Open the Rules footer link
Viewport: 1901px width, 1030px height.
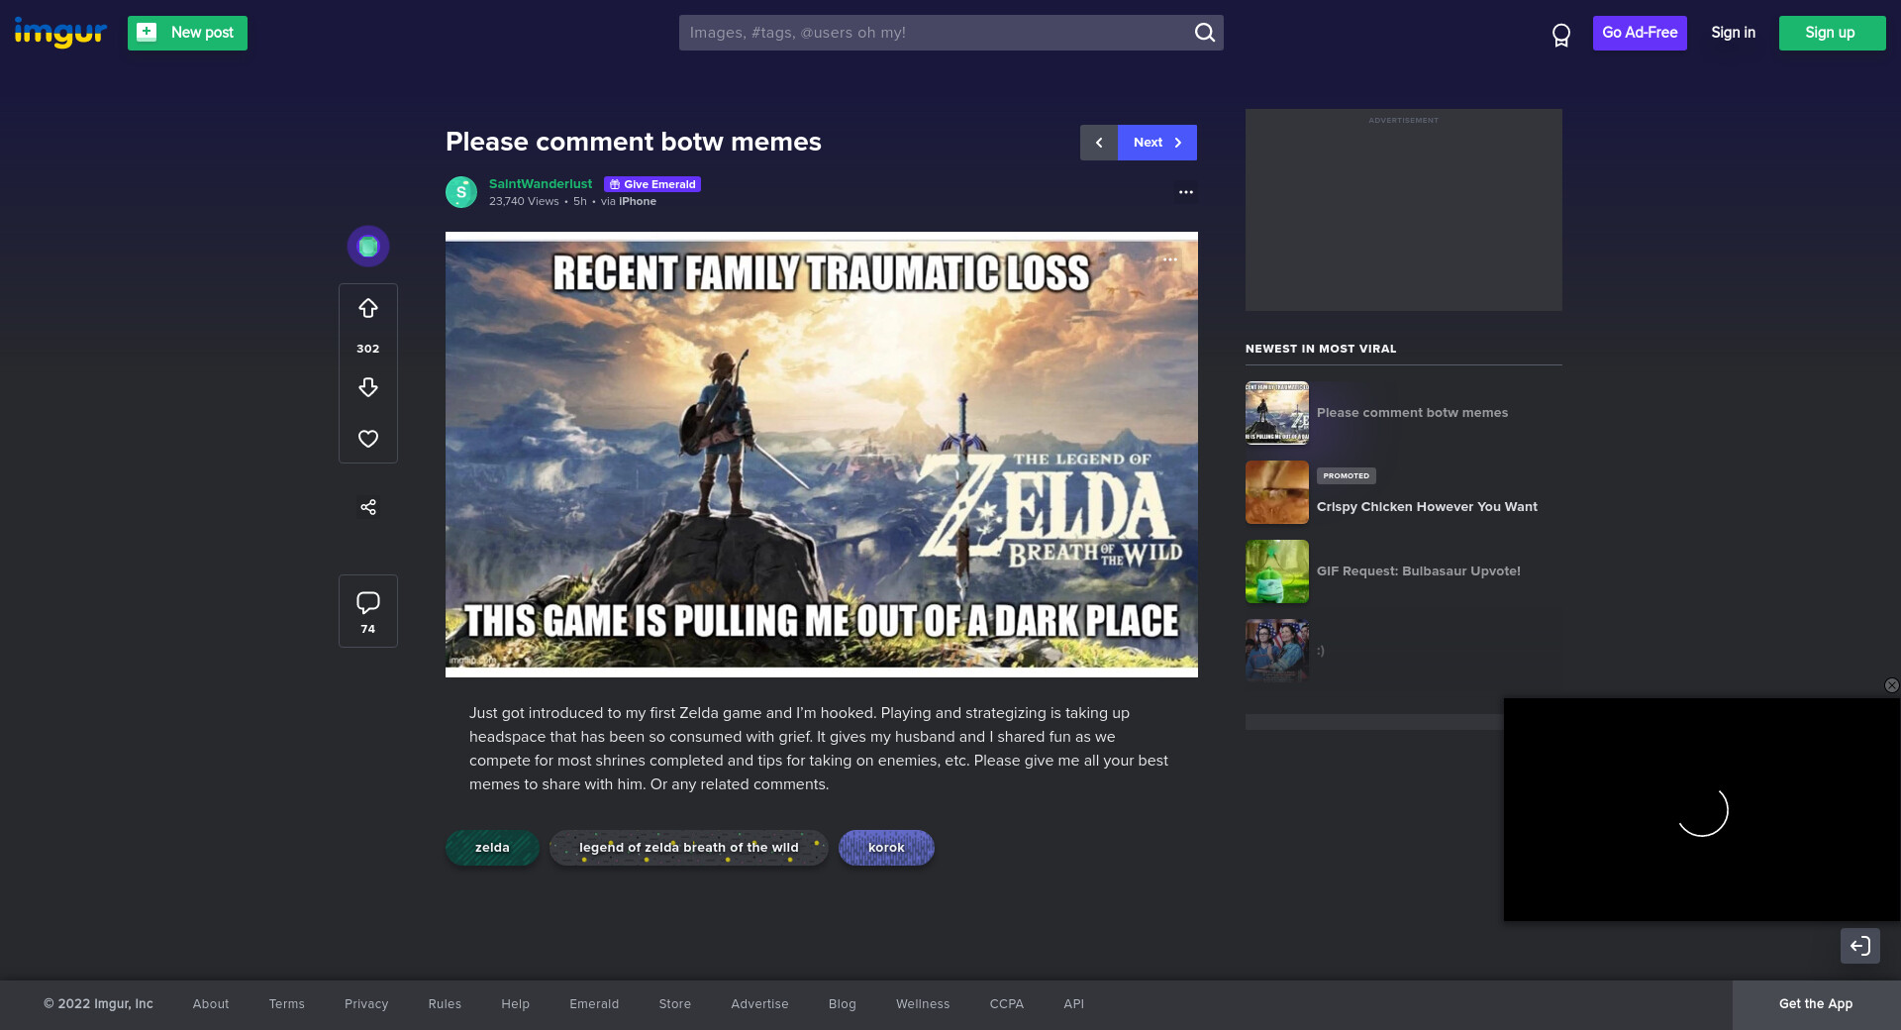(x=445, y=1004)
